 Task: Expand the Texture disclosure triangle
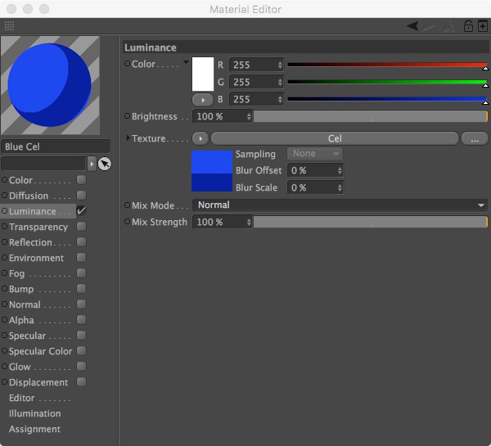click(128, 138)
